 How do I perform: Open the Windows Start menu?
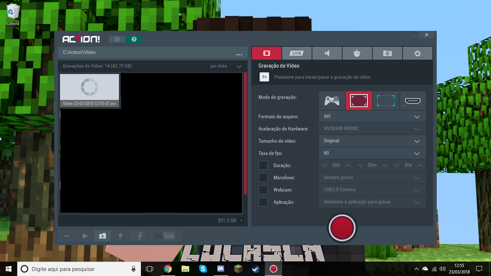coord(8,269)
